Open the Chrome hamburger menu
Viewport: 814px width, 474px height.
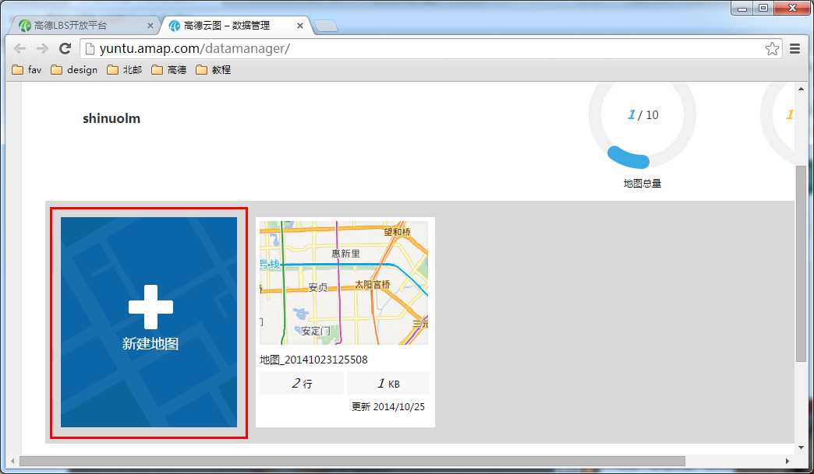[795, 49]
